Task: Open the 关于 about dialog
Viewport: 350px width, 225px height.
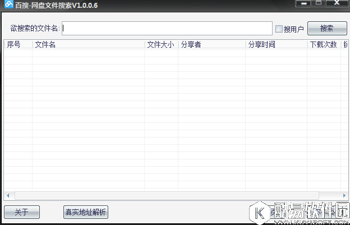Action: pos(22,212)
